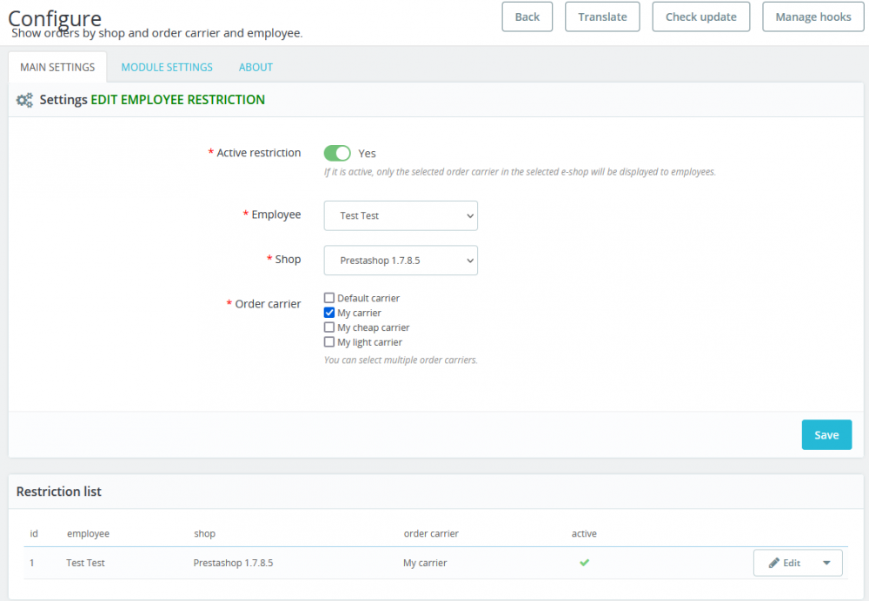Viewport: 869px width, 601px height.
Task: Select the Main Settings tab
Action: [x=57, y=67]
